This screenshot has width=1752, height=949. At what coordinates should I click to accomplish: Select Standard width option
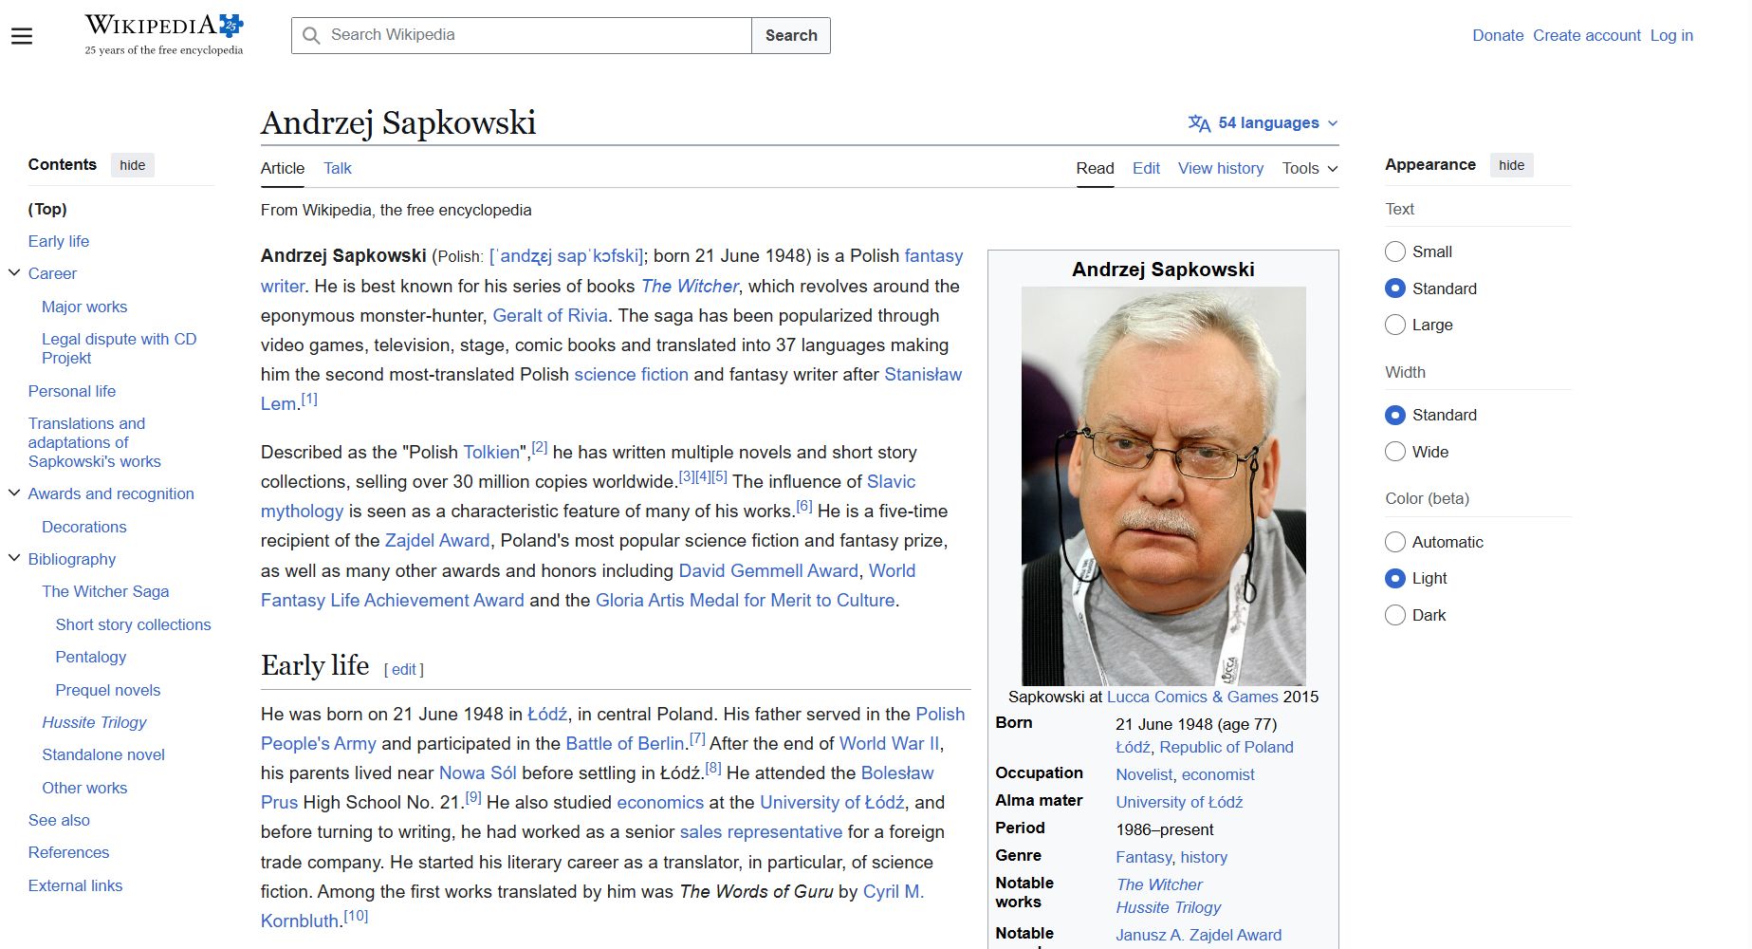[1395, 415]
